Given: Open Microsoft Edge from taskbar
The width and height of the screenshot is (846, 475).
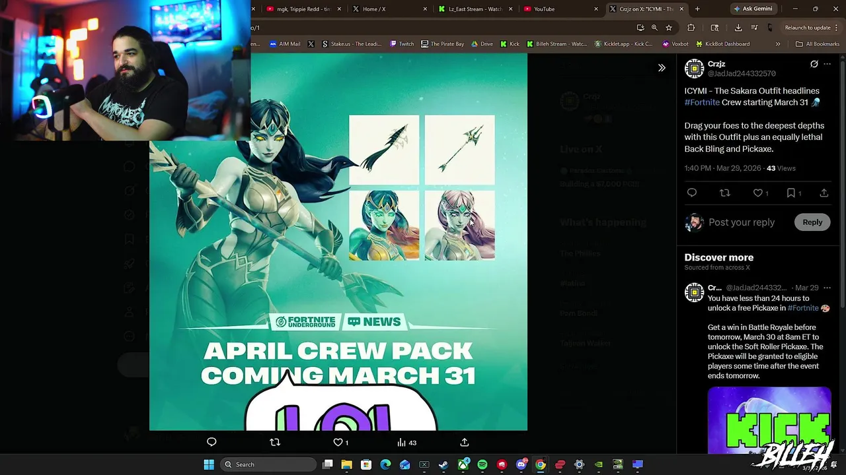Looking at the screenshot, I should click(x=385, y=464).
